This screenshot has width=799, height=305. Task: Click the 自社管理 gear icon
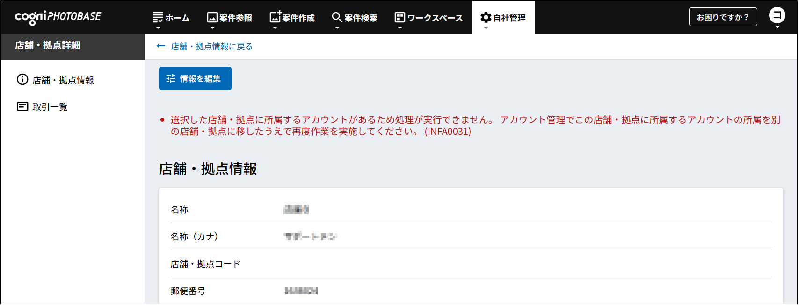click(486, 18)
